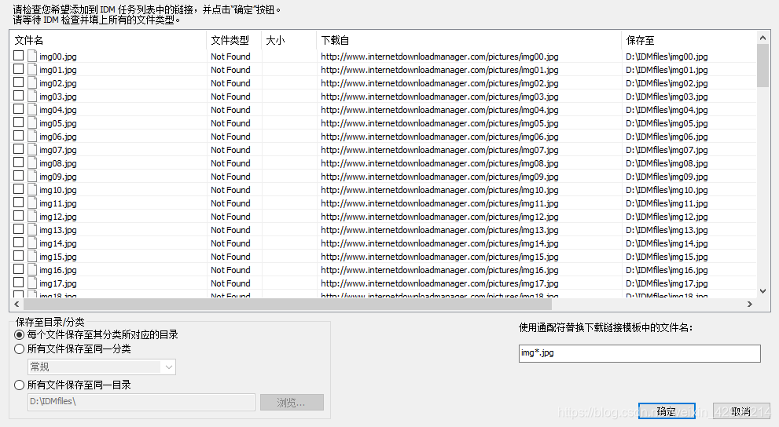Click the download URL ending img00.jpg
779x427 pixels.
point(439,57)
